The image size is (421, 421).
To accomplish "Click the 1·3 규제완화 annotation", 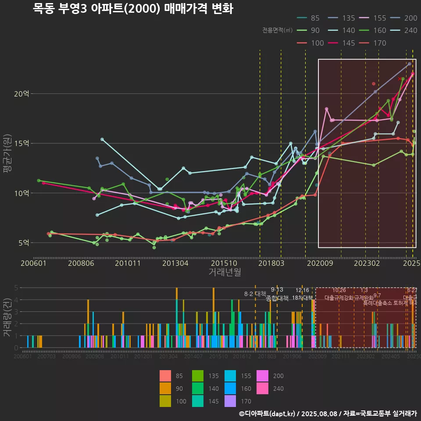I will coord(364,294).
